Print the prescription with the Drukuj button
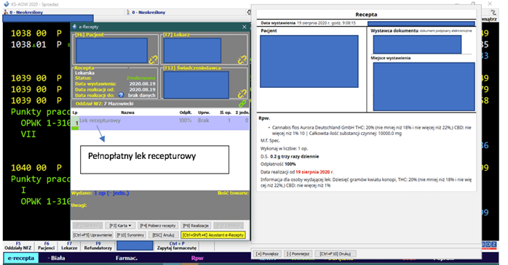 (335, 253)
